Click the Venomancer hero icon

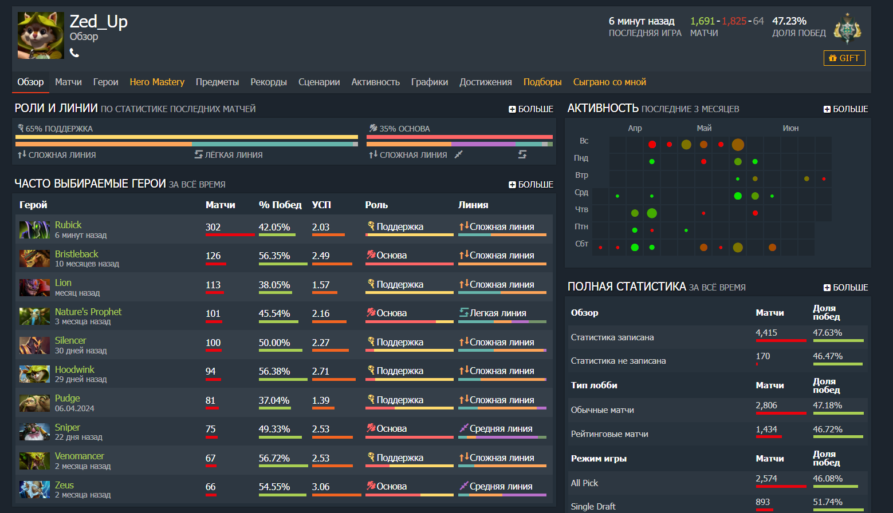(35, 461)
